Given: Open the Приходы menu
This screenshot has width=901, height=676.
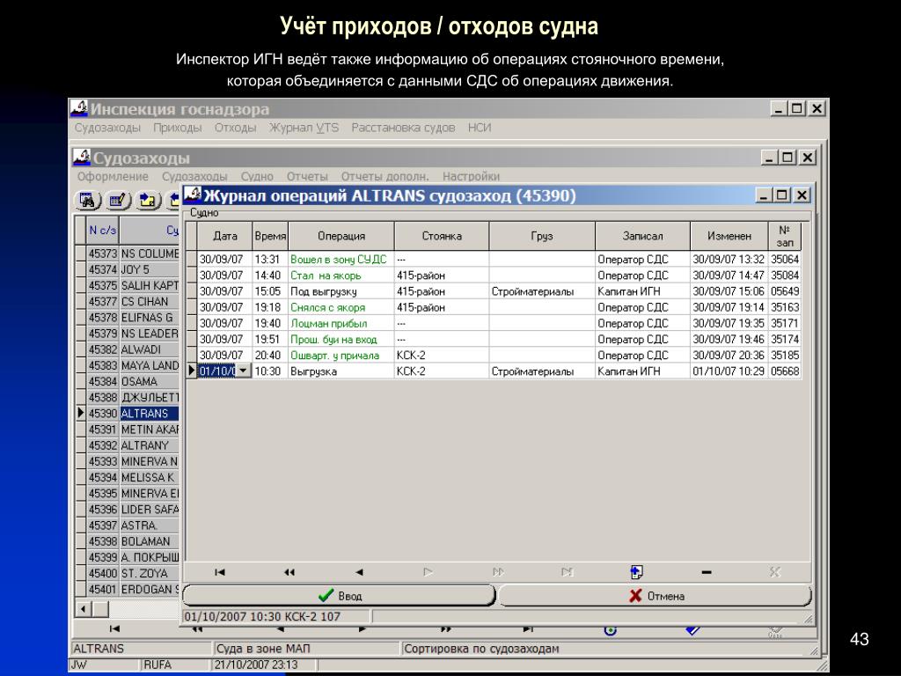Looking at the screenshot, I should point(178,128).
